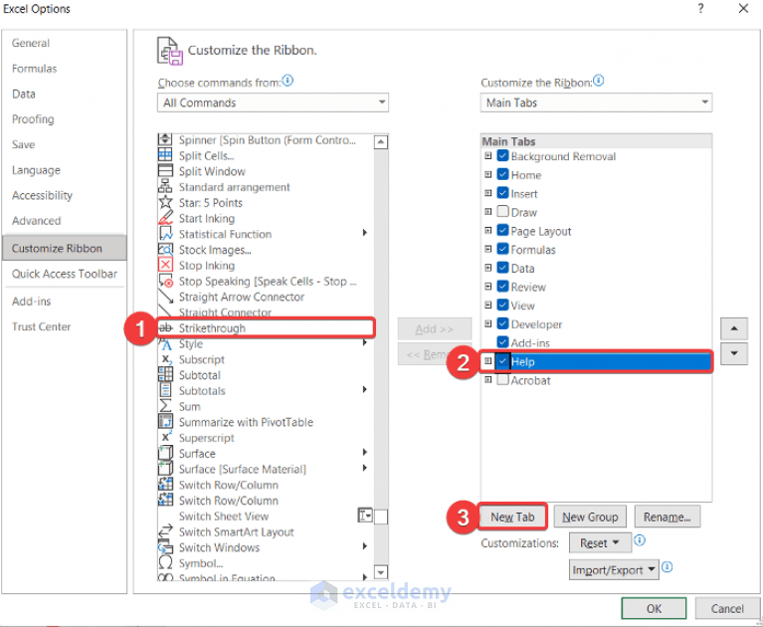The image size is (763, 627).
Task: Click the Split Cells icon
Action: point(165,155)
